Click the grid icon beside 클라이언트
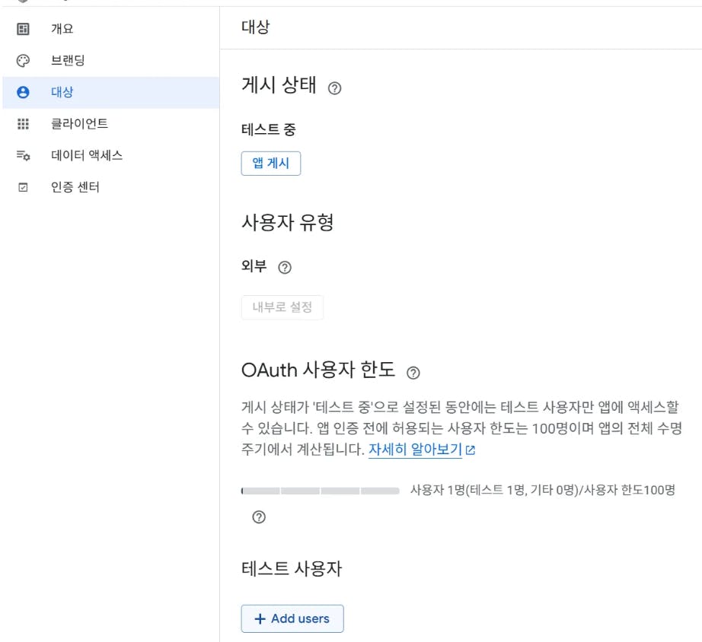This screenshot has width=702, height=642. [23, 124]
